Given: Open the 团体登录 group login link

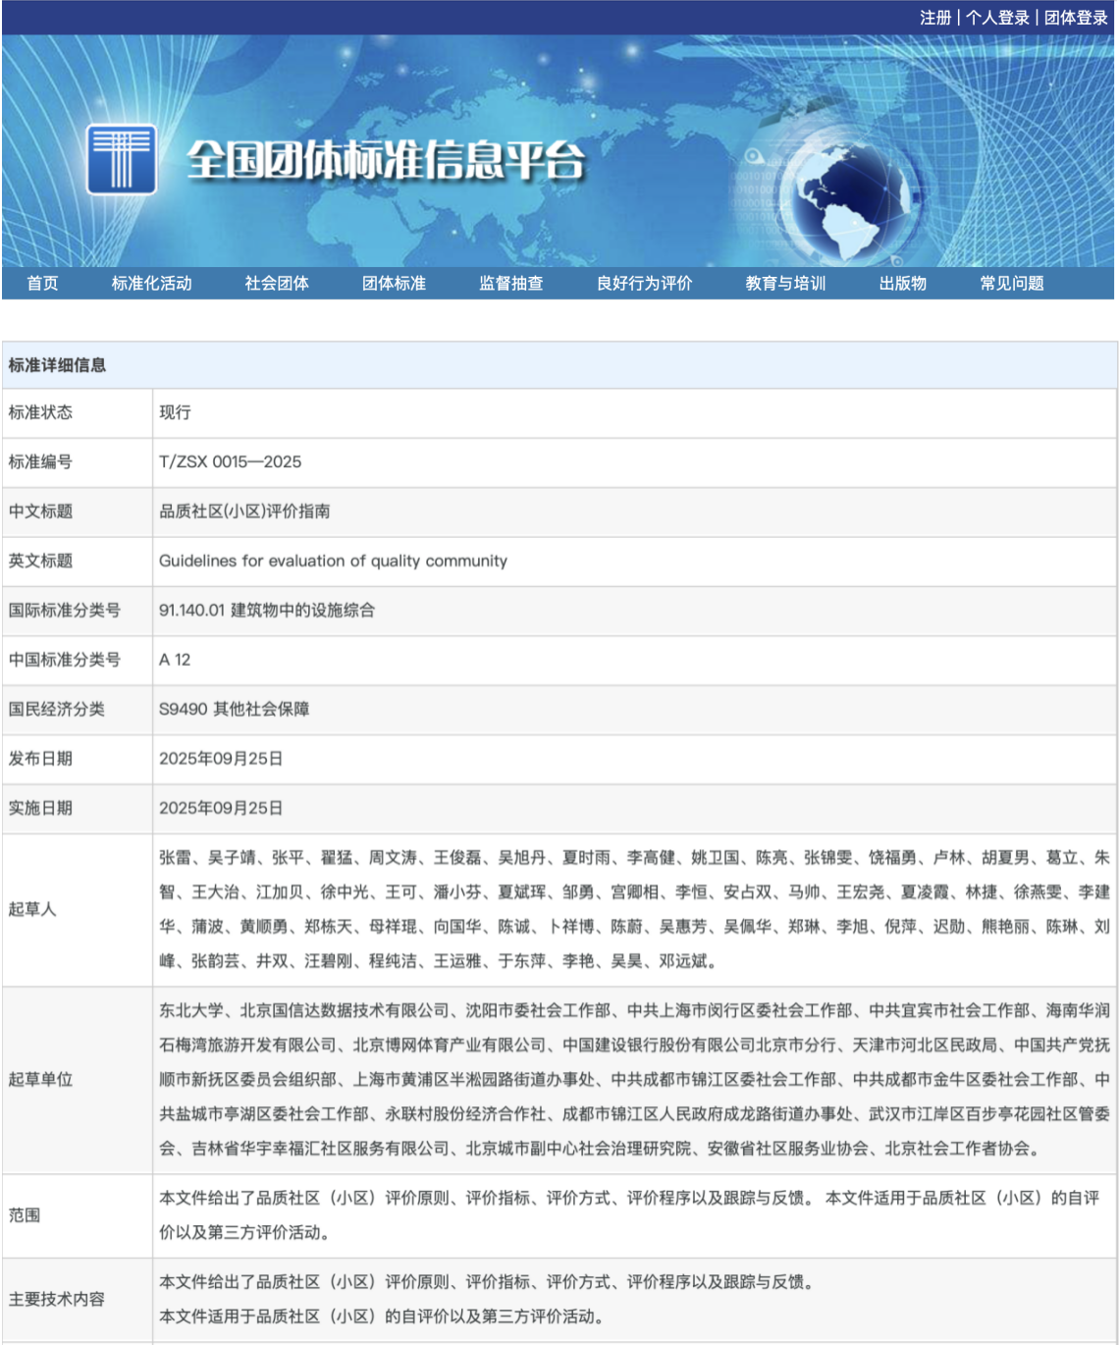Looking at the screenshot, I should (x=1076, y=18).
